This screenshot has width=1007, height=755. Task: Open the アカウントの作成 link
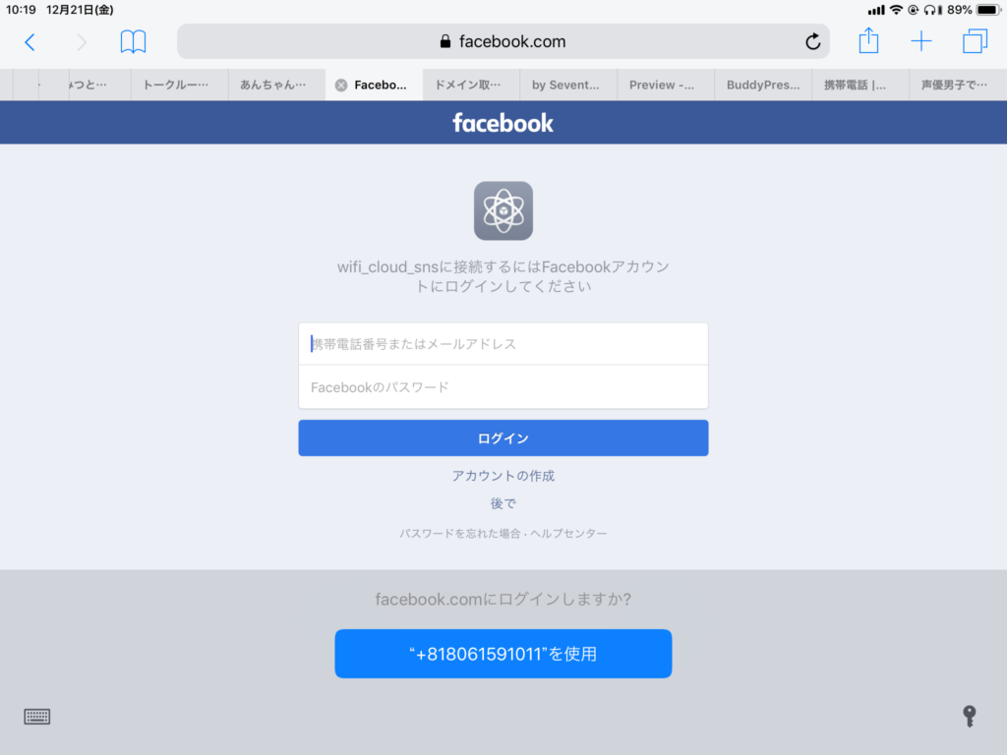click(x=503, y=476)
